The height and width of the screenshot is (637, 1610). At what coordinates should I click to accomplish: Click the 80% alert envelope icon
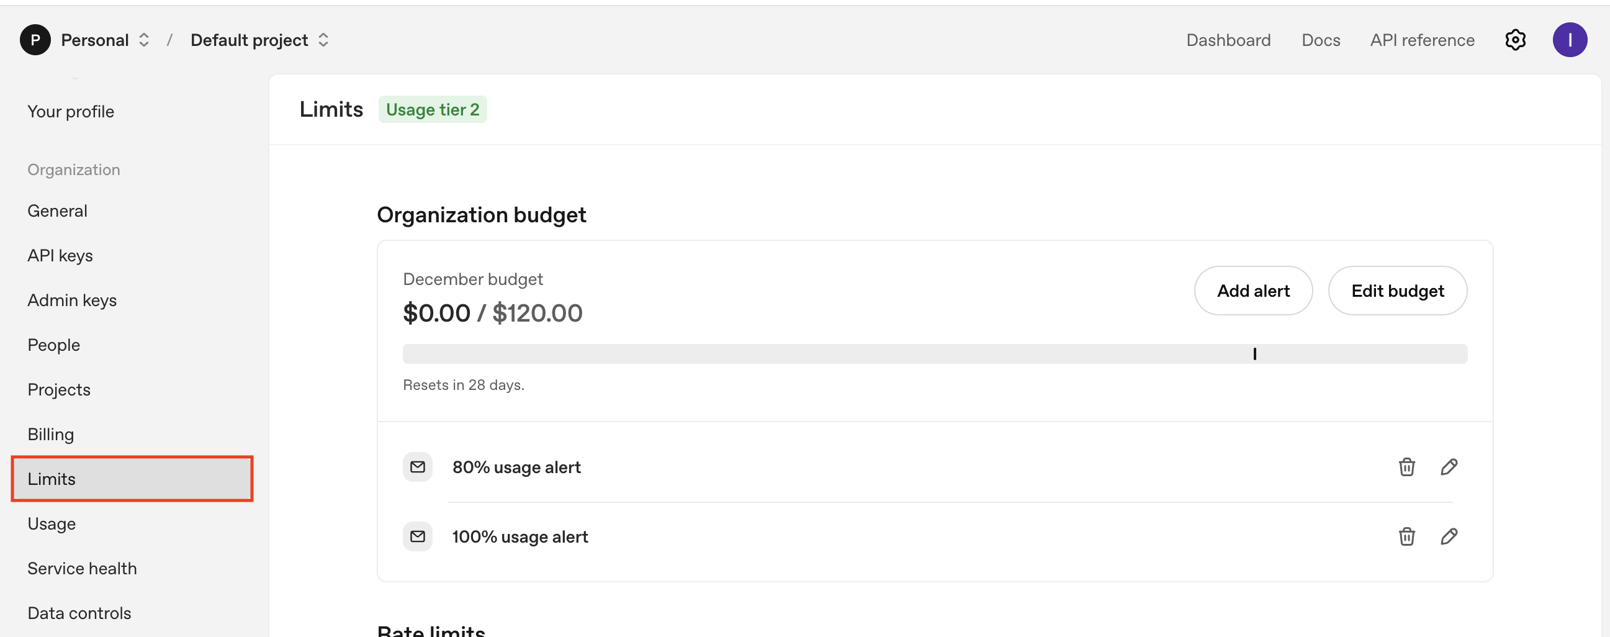[418, 467]
